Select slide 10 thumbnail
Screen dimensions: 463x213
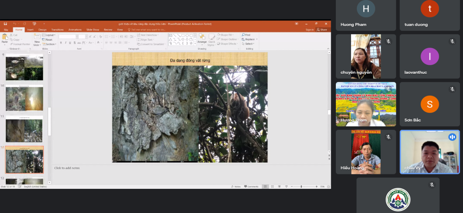(25, 98)
